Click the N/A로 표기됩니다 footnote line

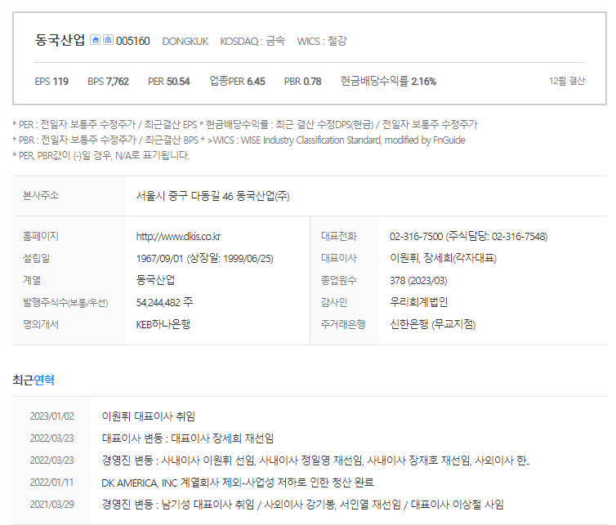(101, 155)
